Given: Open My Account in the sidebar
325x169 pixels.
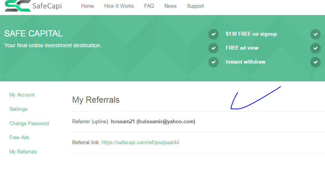Looking at the screenshot, I should click(x=22, y=95).
